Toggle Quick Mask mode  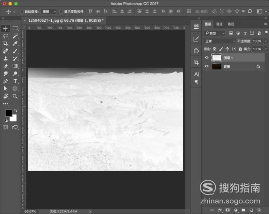click(5, 127)
